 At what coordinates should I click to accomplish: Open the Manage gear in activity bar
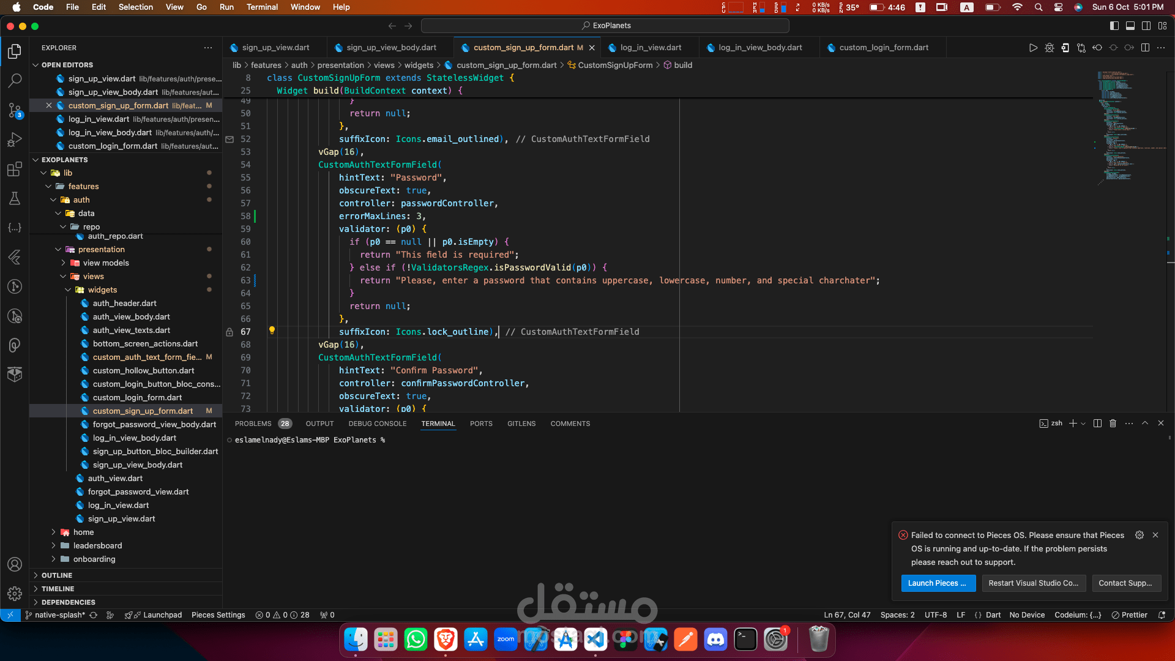(x=15, y=593)
